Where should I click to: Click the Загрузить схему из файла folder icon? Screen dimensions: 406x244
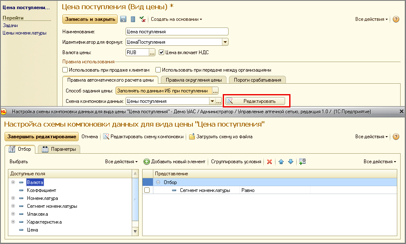(192, 137)
